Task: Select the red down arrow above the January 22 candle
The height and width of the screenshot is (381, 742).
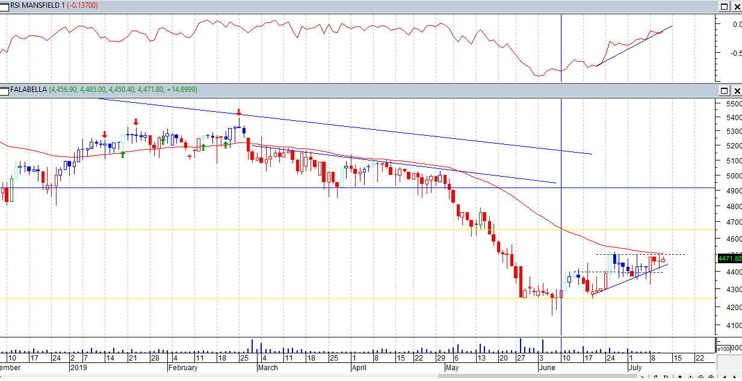Action: click(x=136, y=121)
